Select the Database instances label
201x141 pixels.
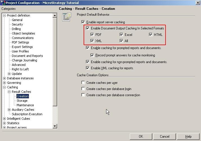click(20, 78)
